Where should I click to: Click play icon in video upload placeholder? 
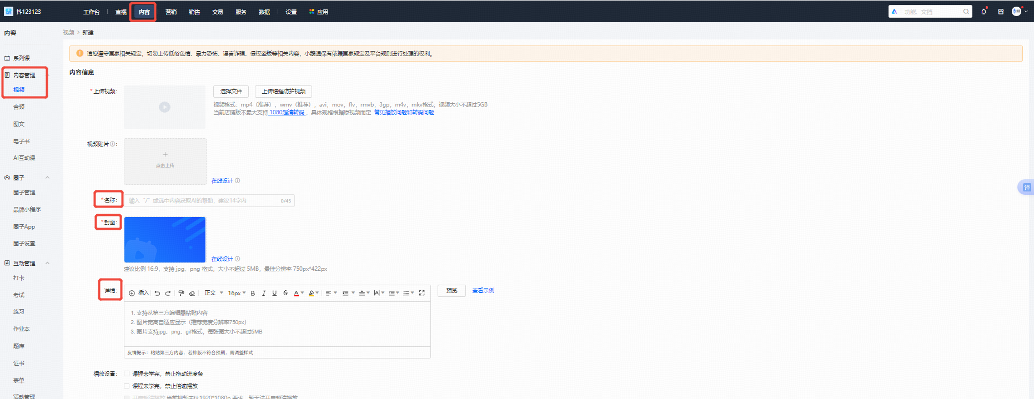click(164, 107)
